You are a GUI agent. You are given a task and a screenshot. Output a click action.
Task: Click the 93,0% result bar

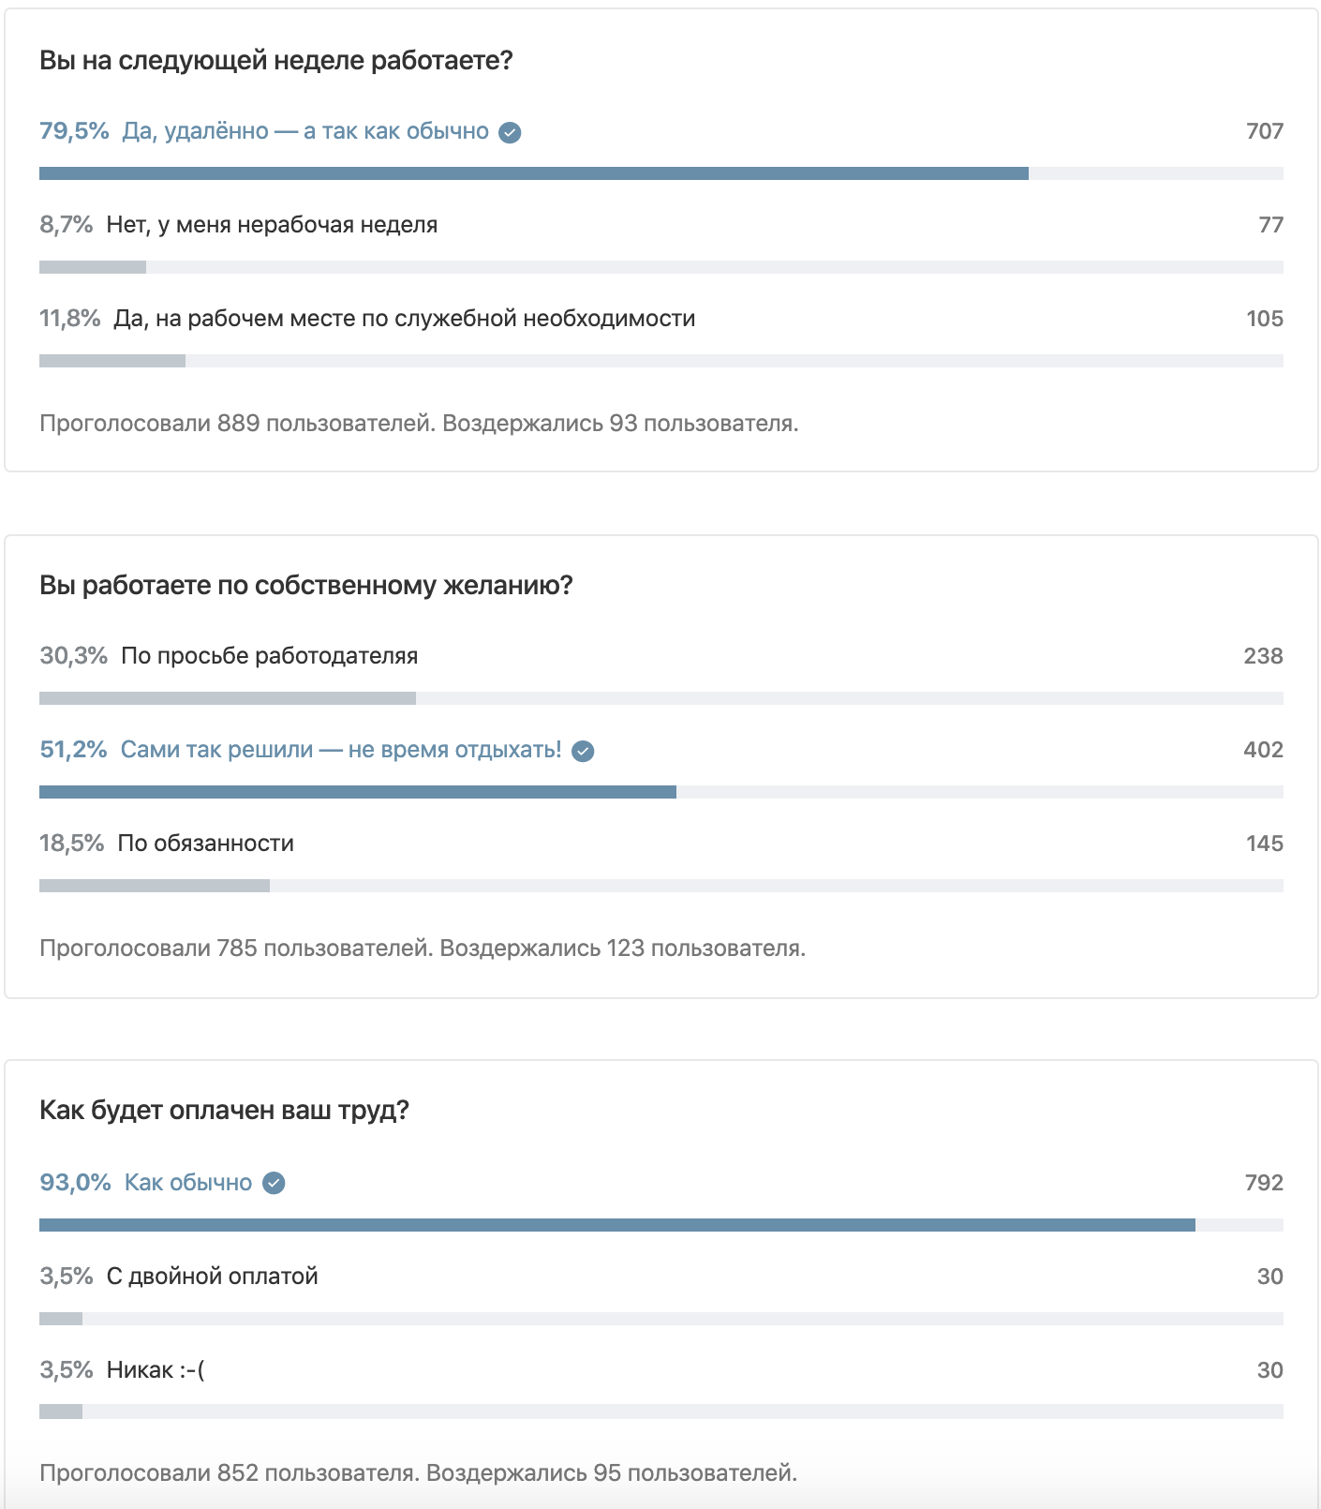[x=616, y=1225]
